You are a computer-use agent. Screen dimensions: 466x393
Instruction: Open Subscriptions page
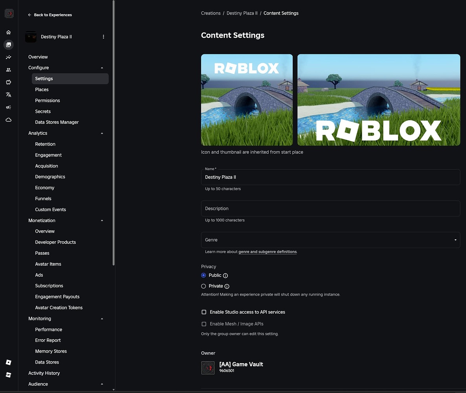click(x=49, y=286)
